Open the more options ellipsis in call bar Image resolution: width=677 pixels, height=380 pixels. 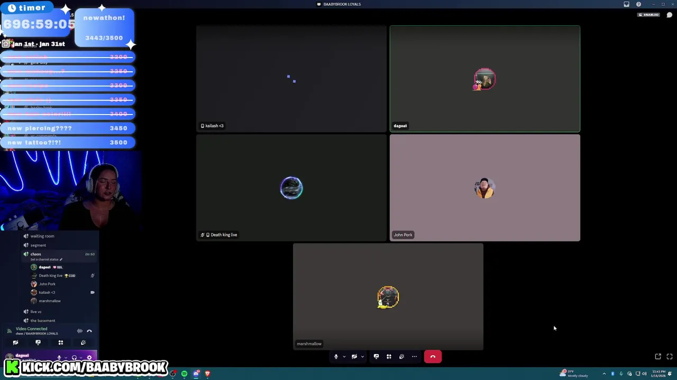414,357
